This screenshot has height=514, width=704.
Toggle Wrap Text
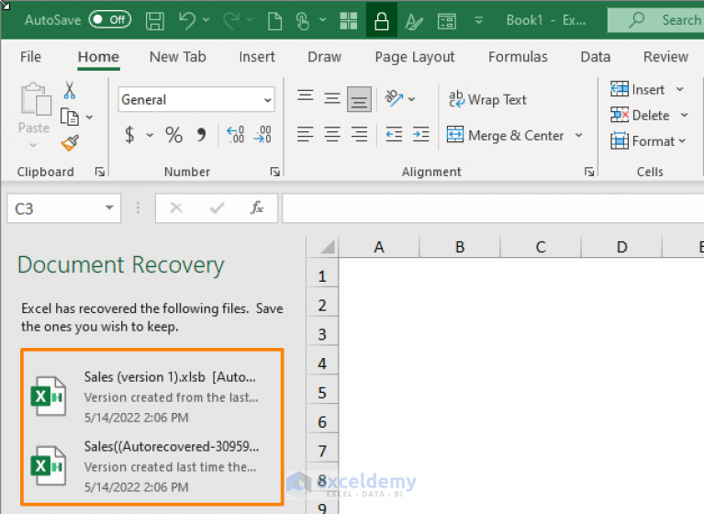(x=487, y=99)
